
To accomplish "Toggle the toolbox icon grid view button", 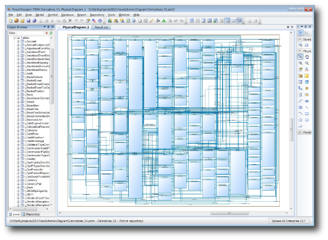I will tap(301, 33).
